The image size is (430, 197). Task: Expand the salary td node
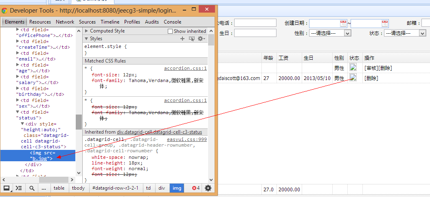click(x=18, y=77)
